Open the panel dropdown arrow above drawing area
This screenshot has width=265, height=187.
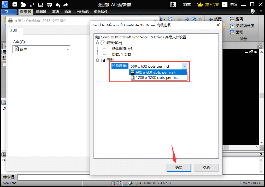click(259, 46)
